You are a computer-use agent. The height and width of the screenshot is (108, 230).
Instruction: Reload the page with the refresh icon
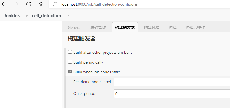[x=29, y=4]
